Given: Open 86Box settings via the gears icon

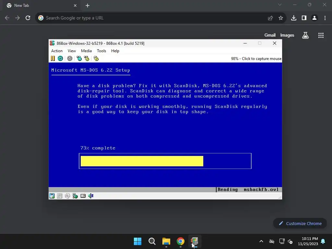Looking at the screenshot, I should [x=96, y=58].
